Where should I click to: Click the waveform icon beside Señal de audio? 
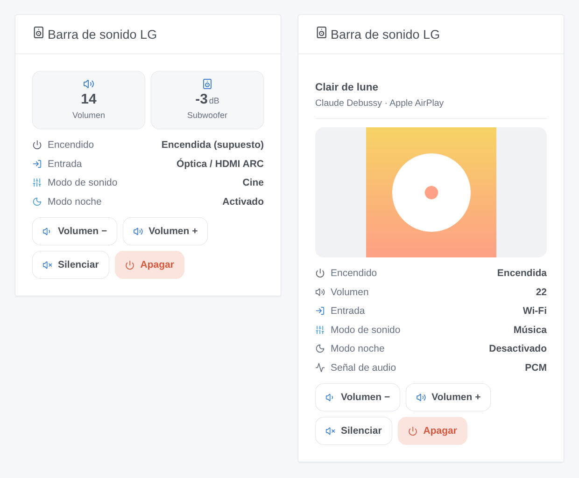coord(320,367)
